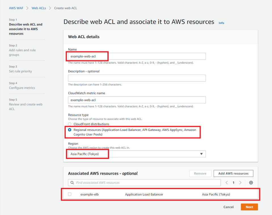Image resolution: width=272 pixels, height=215 pixels.
Task: Click Add AWS resources button
Action: pyautogui.click(x=233, y=173)
